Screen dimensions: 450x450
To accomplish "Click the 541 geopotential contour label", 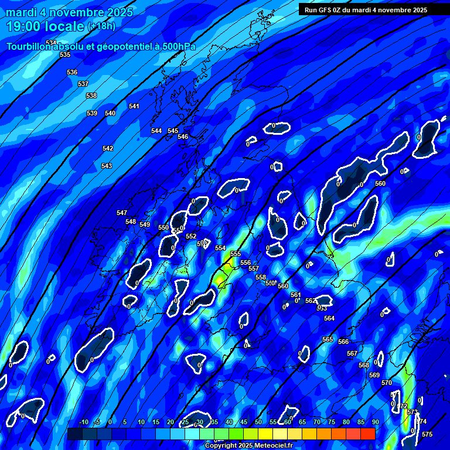I will [x=134, y=106].
